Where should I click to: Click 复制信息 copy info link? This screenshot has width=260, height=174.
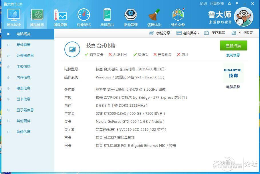(233, 55)
